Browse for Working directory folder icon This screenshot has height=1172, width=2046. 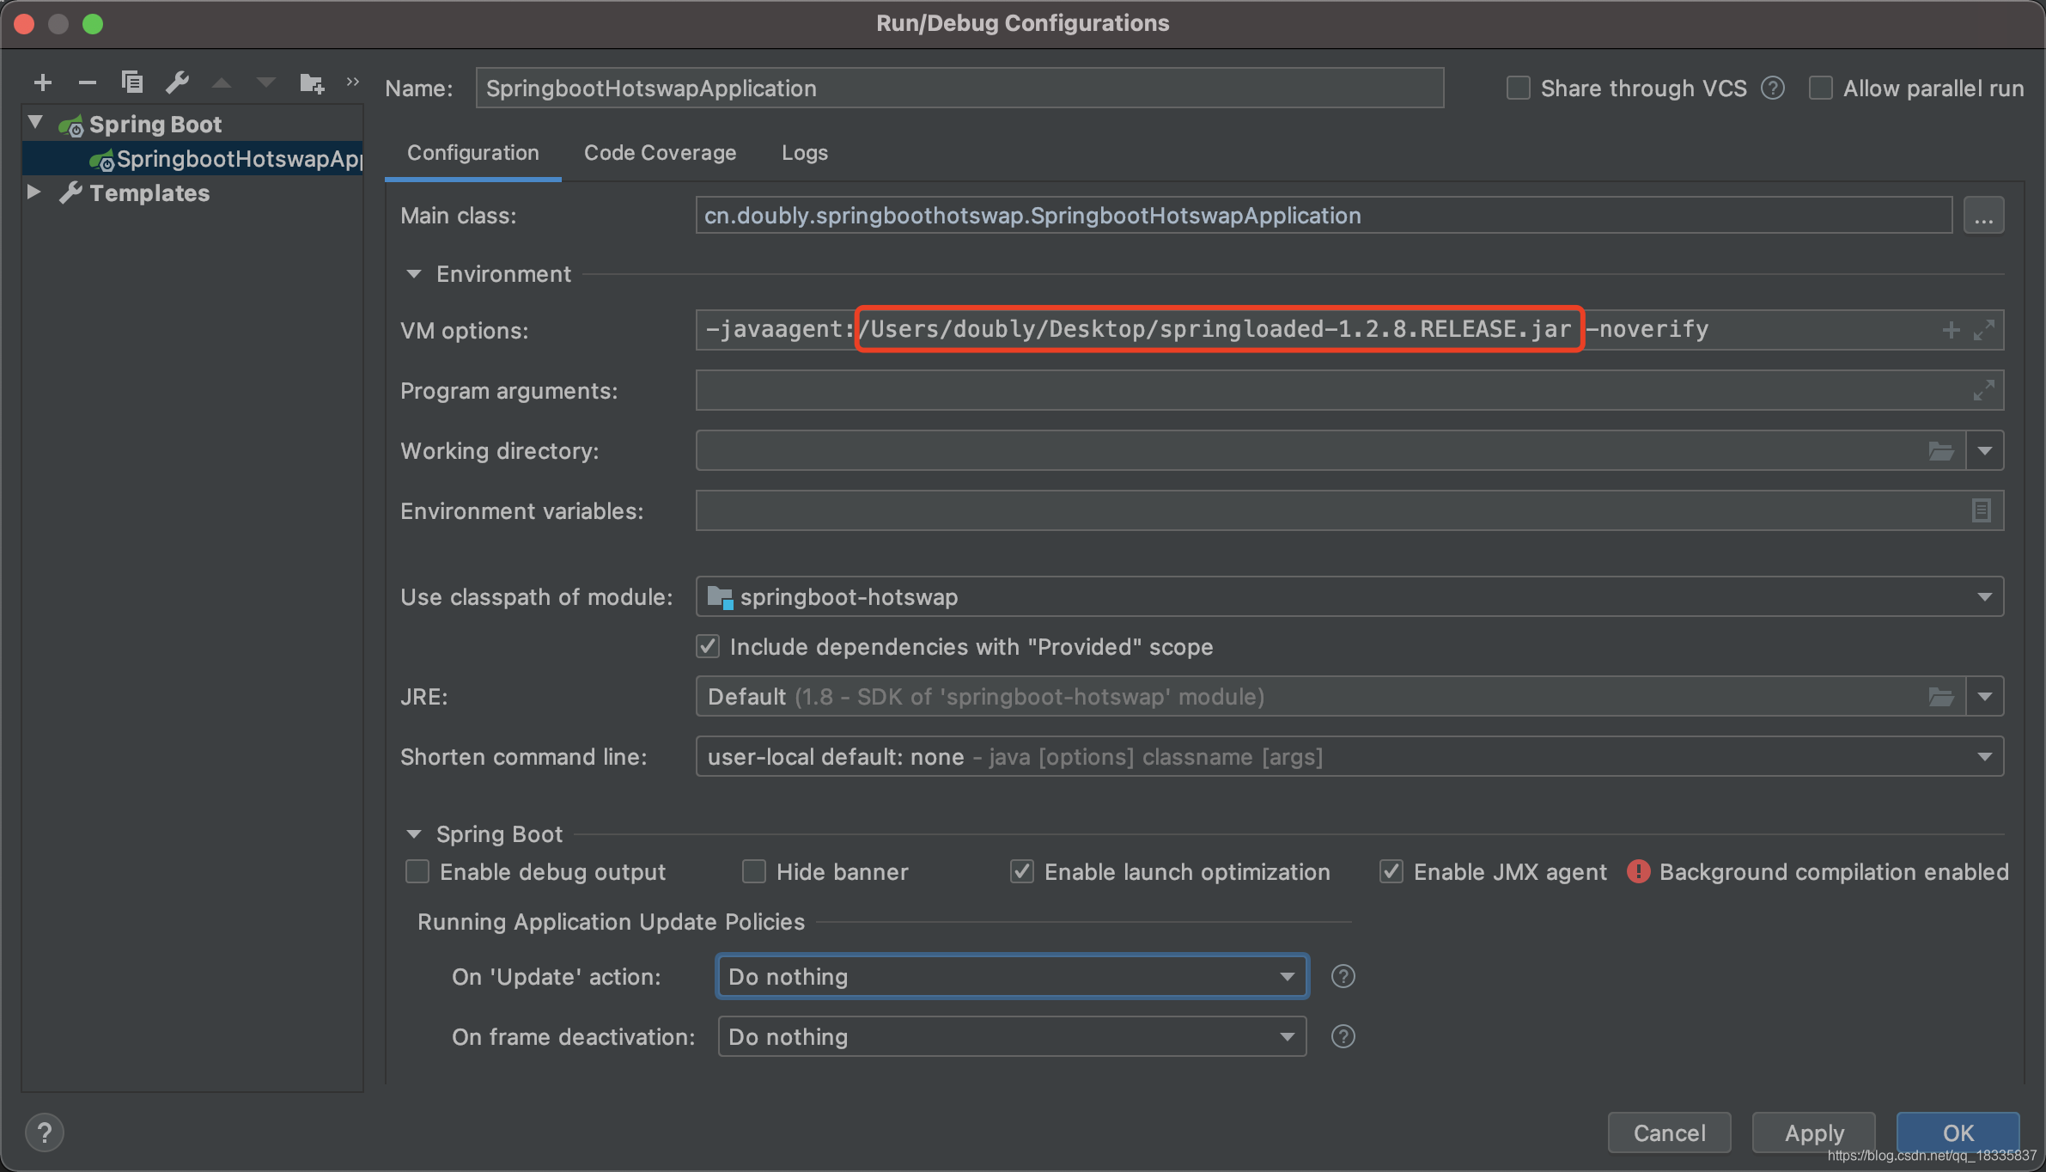pyautogui.click(x=1940, y=451)
